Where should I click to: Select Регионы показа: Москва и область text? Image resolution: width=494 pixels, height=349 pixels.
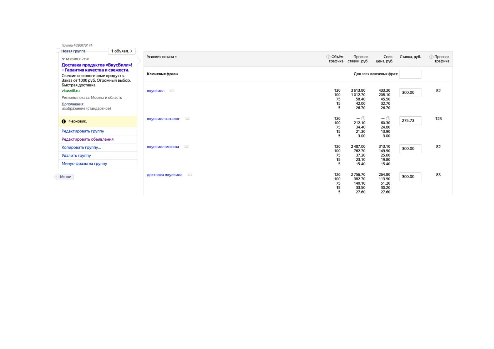(92, 98)
